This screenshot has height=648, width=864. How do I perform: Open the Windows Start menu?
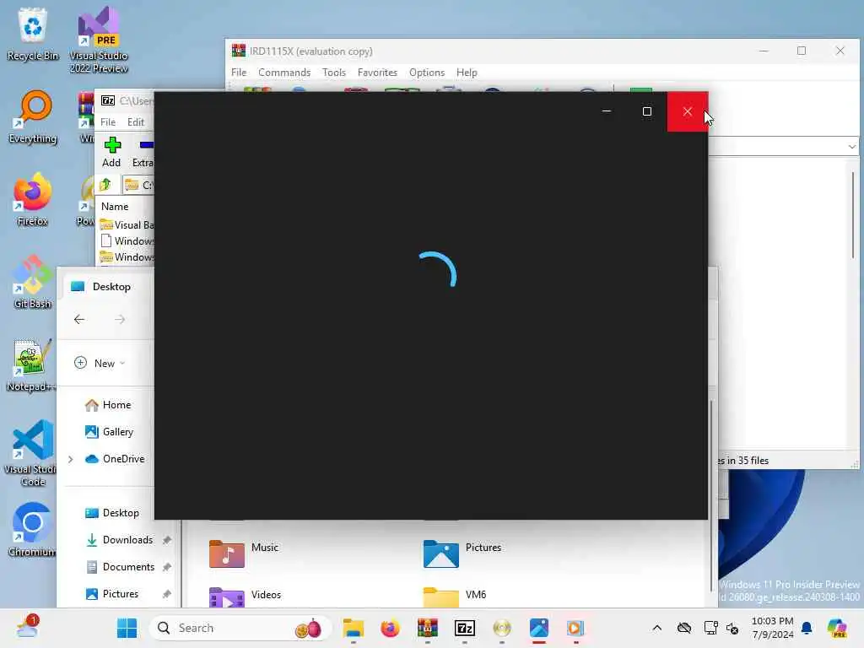[127, 628]
